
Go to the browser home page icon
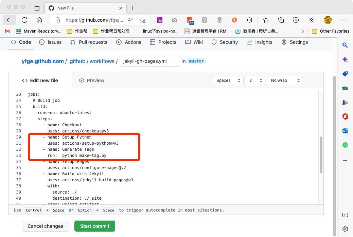39,20
